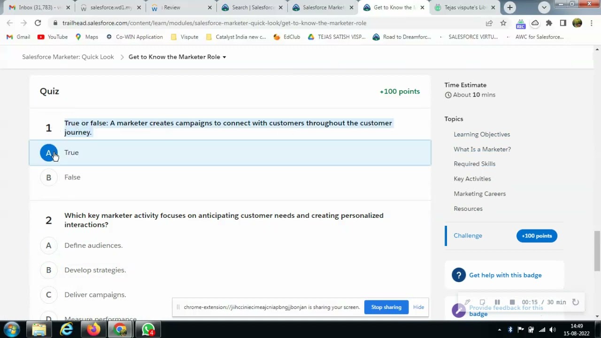Open Road to Dreamforce bookmark

[x=401, y=37]
